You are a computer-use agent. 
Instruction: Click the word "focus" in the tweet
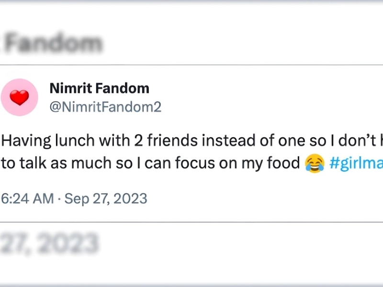208,164
